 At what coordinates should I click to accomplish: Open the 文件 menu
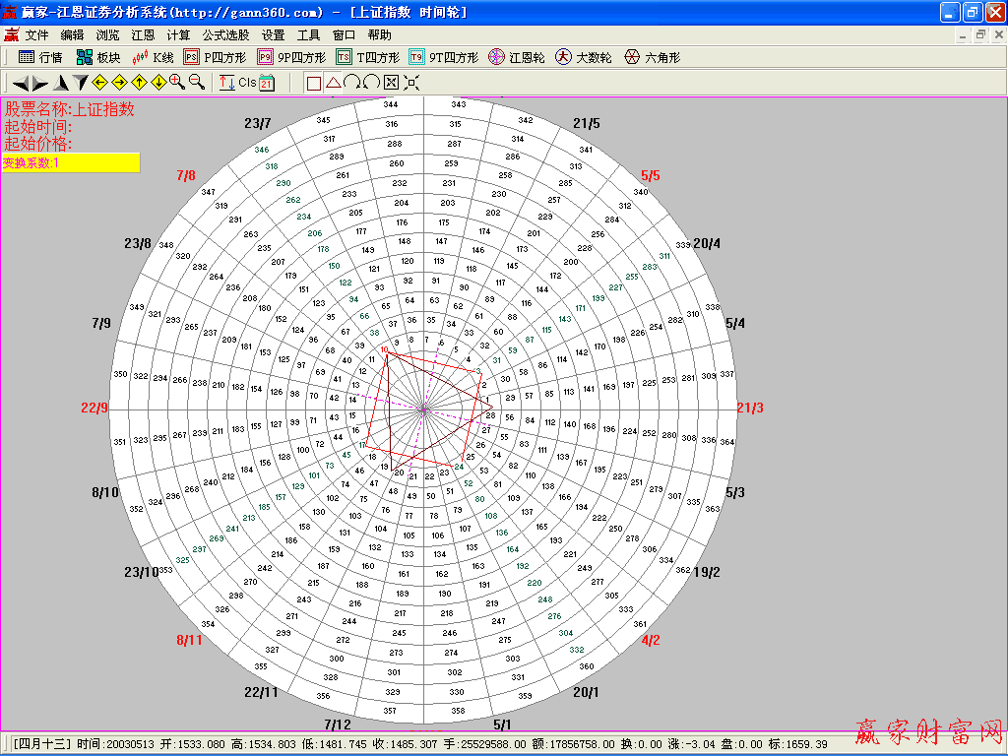(36, 34)
